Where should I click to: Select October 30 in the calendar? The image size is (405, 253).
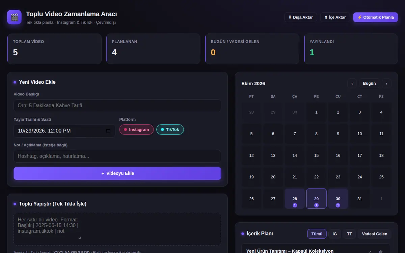click(x=338, y=199)
